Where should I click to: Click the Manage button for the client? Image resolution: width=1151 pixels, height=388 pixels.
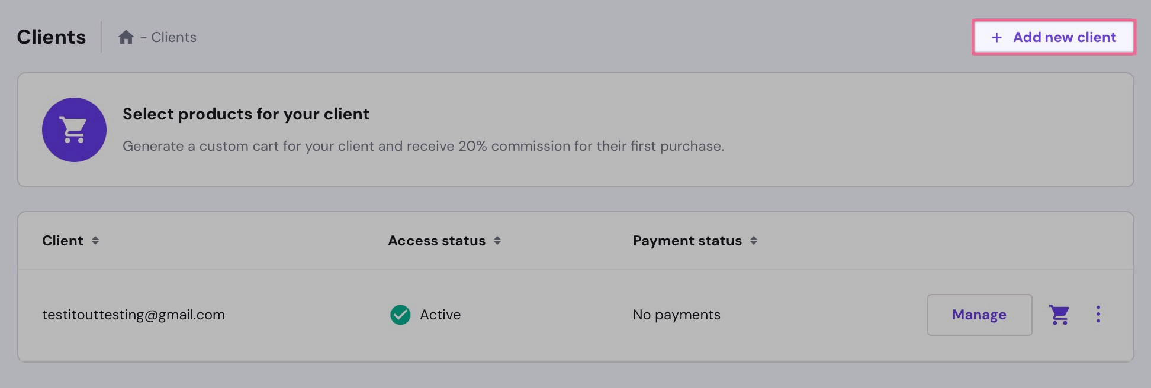pos(979,315)
